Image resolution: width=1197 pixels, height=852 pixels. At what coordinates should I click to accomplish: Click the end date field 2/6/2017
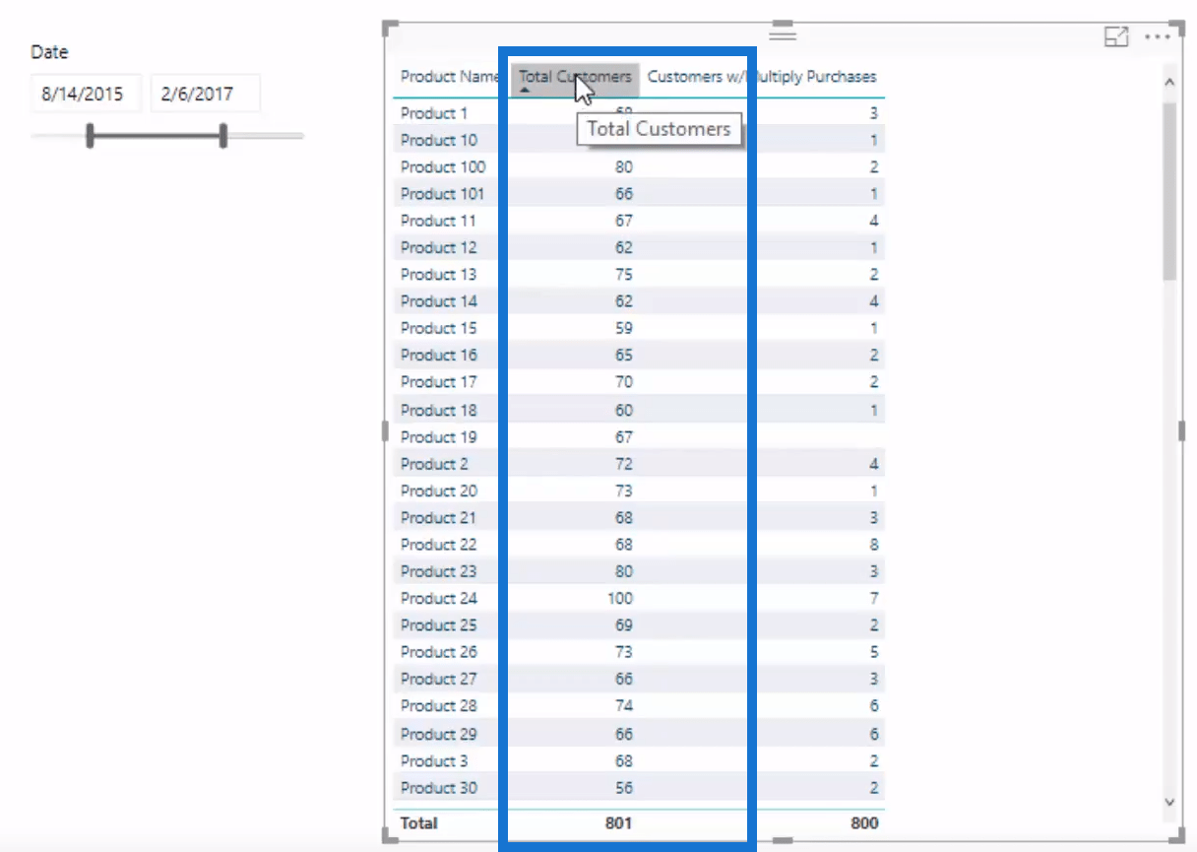[206, 95]
